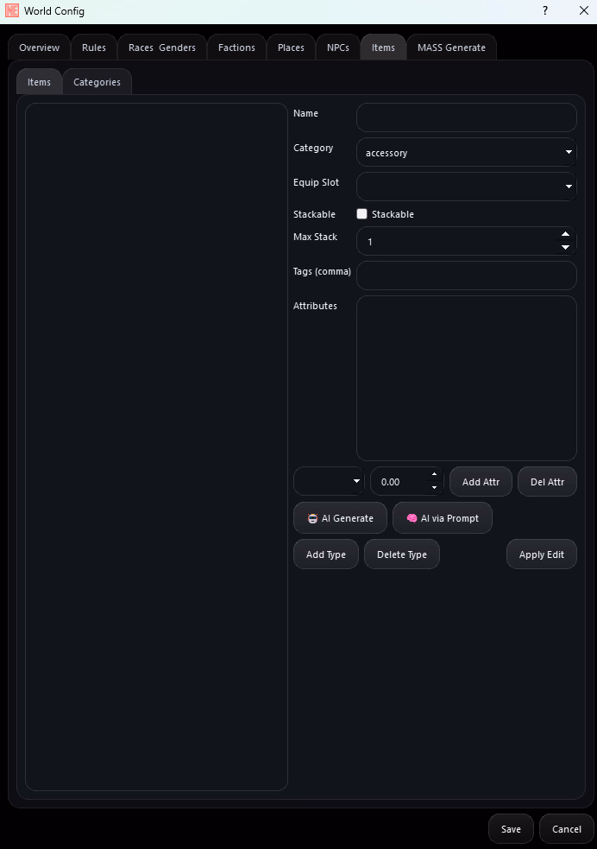
Task: Focus the Name input field
Action: tap(466, 117)
